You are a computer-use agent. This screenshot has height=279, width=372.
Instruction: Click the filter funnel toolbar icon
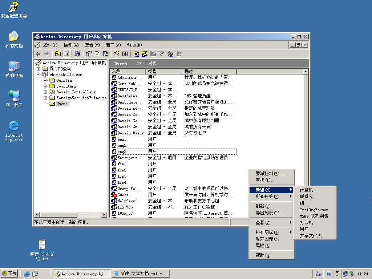point(161,54)
